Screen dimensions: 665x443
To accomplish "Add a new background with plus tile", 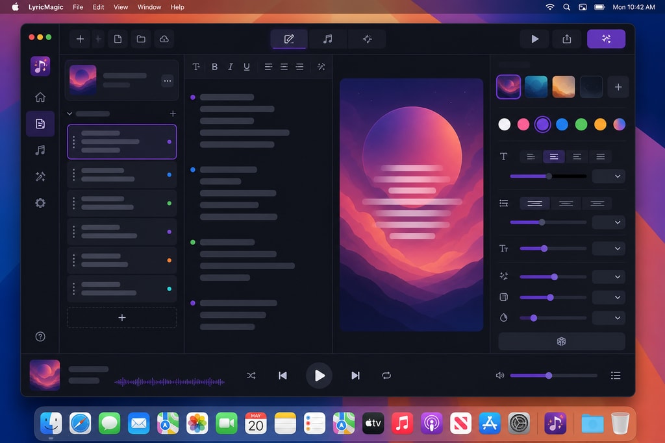I will click(x=618, y=87).
